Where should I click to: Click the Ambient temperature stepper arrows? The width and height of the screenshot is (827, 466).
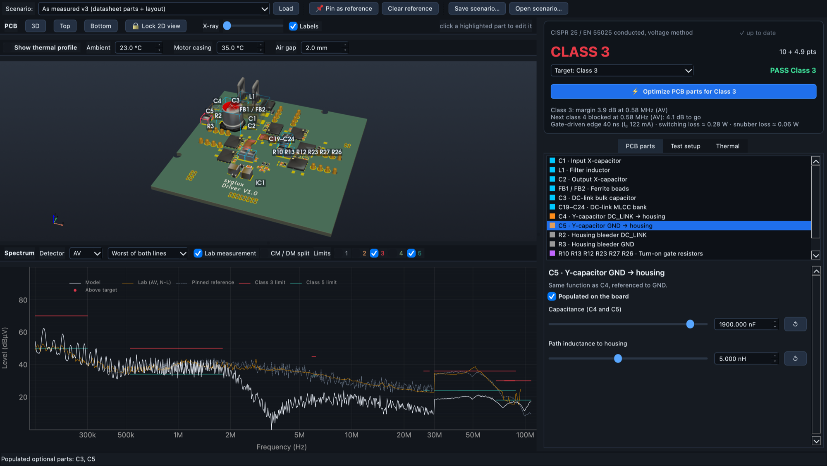[159, 47]
